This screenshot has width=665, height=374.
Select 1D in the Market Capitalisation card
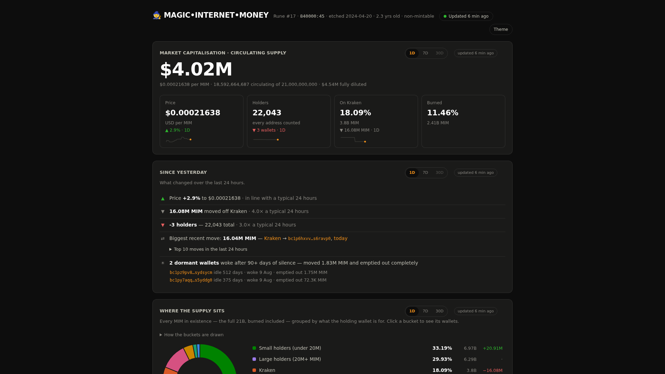[x=412, y=53]
